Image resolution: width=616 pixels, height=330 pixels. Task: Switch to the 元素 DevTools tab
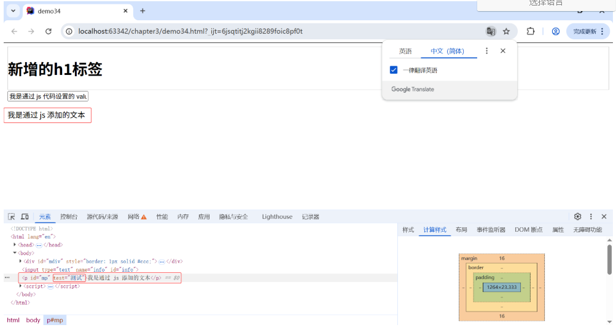click(x=45, y=217)
